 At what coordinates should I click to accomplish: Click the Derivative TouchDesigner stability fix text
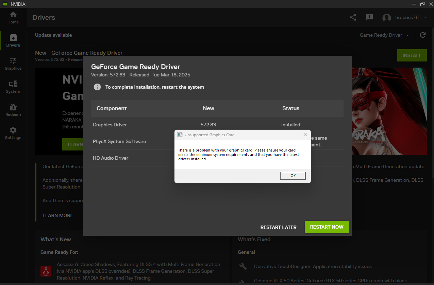pos(313,266)
